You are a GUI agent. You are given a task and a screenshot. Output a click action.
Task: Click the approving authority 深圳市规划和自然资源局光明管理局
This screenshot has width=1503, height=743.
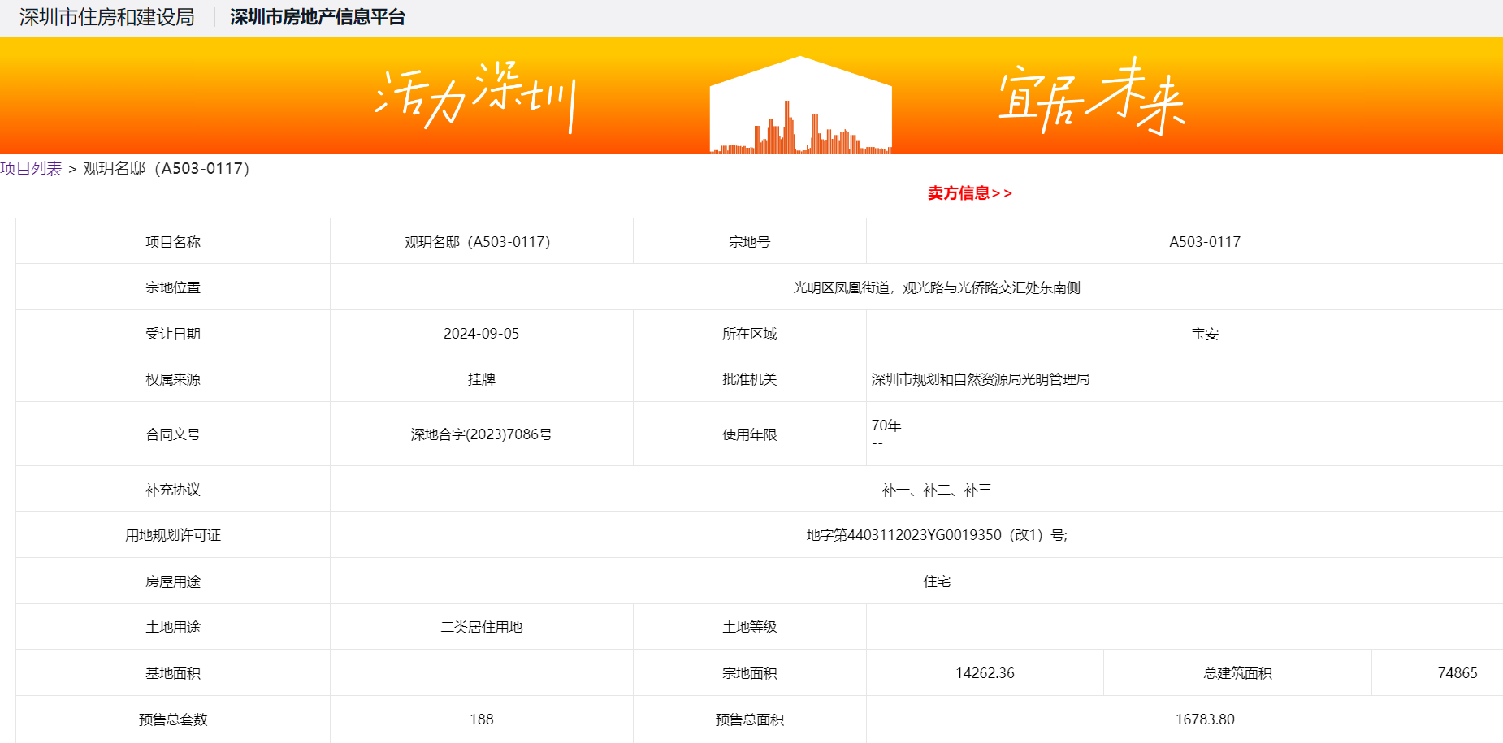[x=980, y=379]
